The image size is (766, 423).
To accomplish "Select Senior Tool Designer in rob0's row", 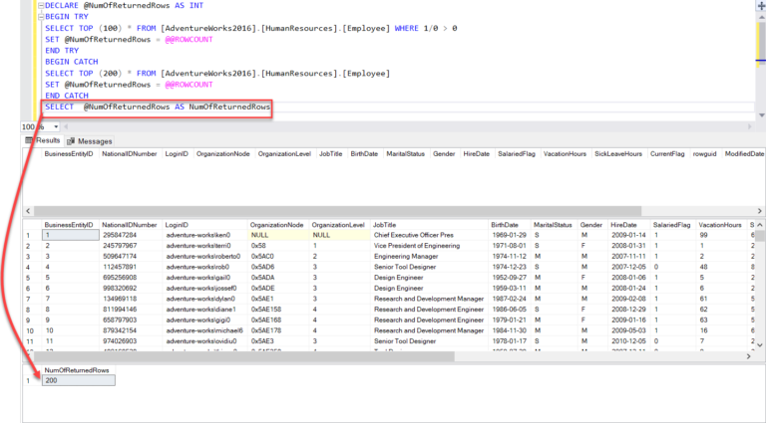I will tap(430, 267).
